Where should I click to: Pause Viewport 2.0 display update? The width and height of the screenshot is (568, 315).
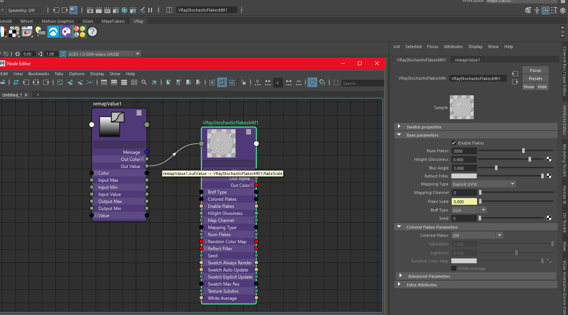coord(150,10)
